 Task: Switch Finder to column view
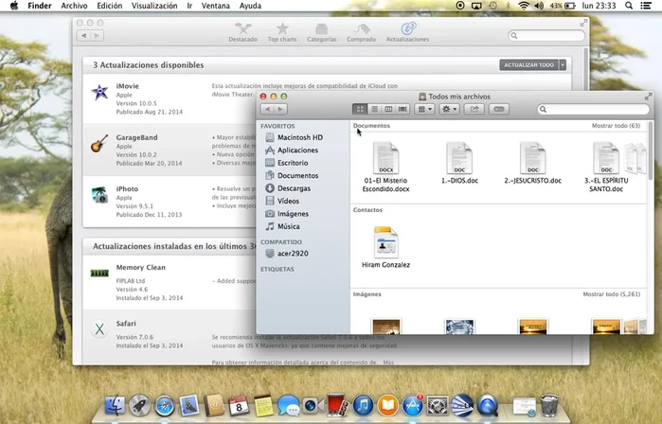point(388,109)
